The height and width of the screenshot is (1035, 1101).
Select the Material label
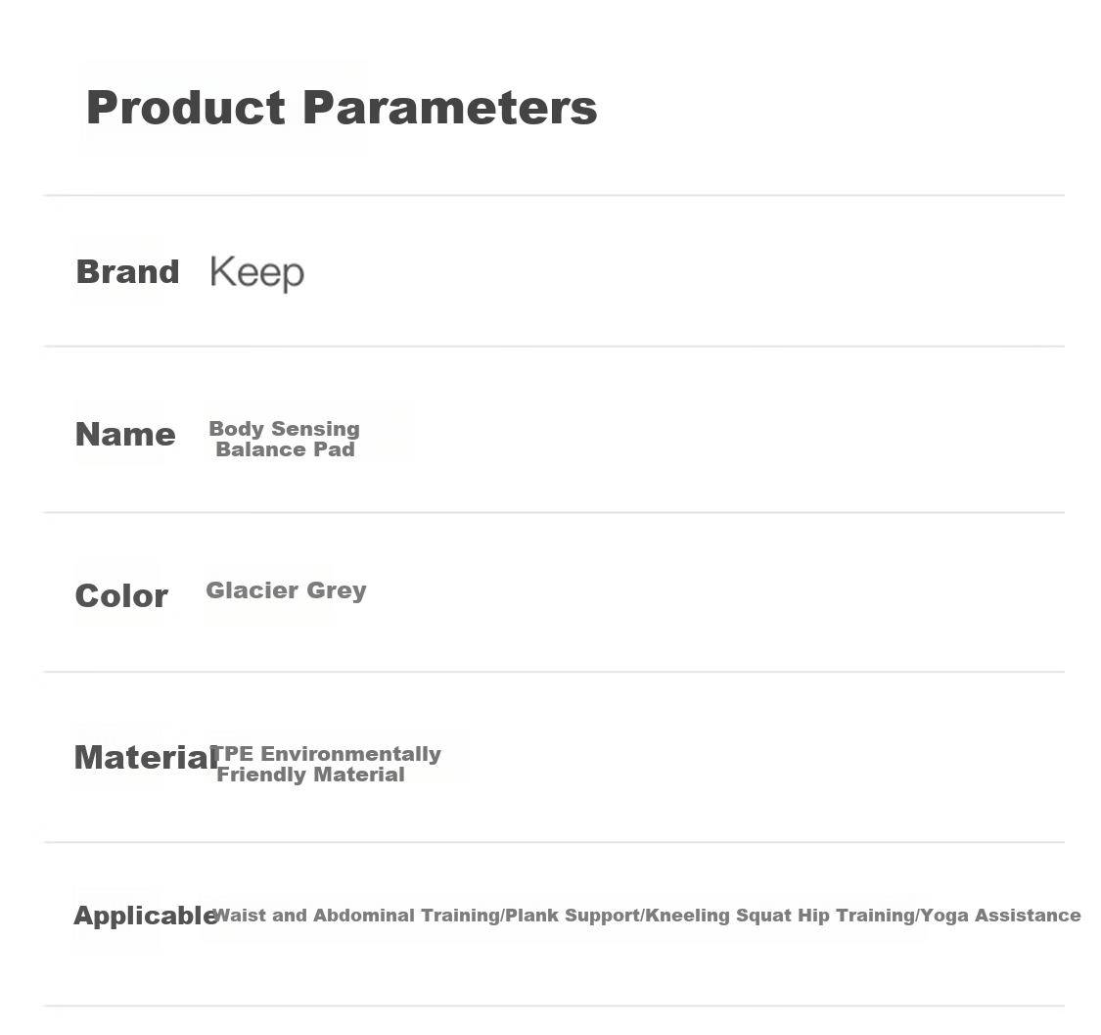pos(147,758)
